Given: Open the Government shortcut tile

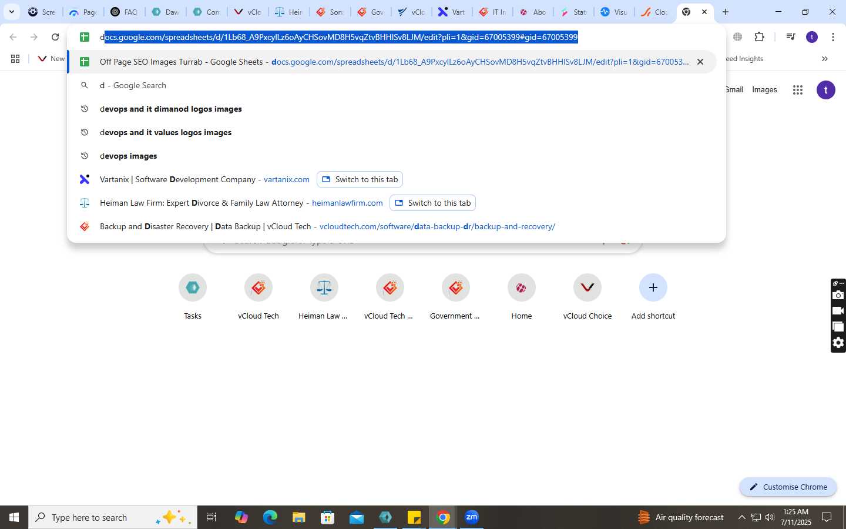Looking at the screenshot, I should pyautogui.click(x=456, y=297).
